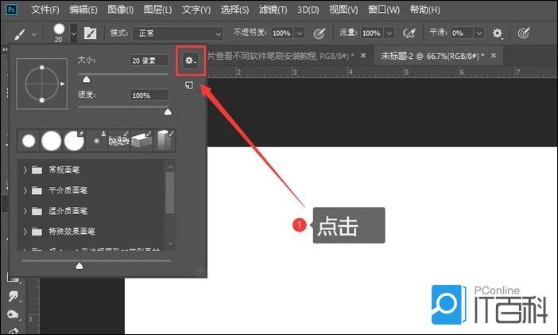Screen dimensions: 558x335
Task: Click the opacity 100% input field
Action: pos(282,33)
